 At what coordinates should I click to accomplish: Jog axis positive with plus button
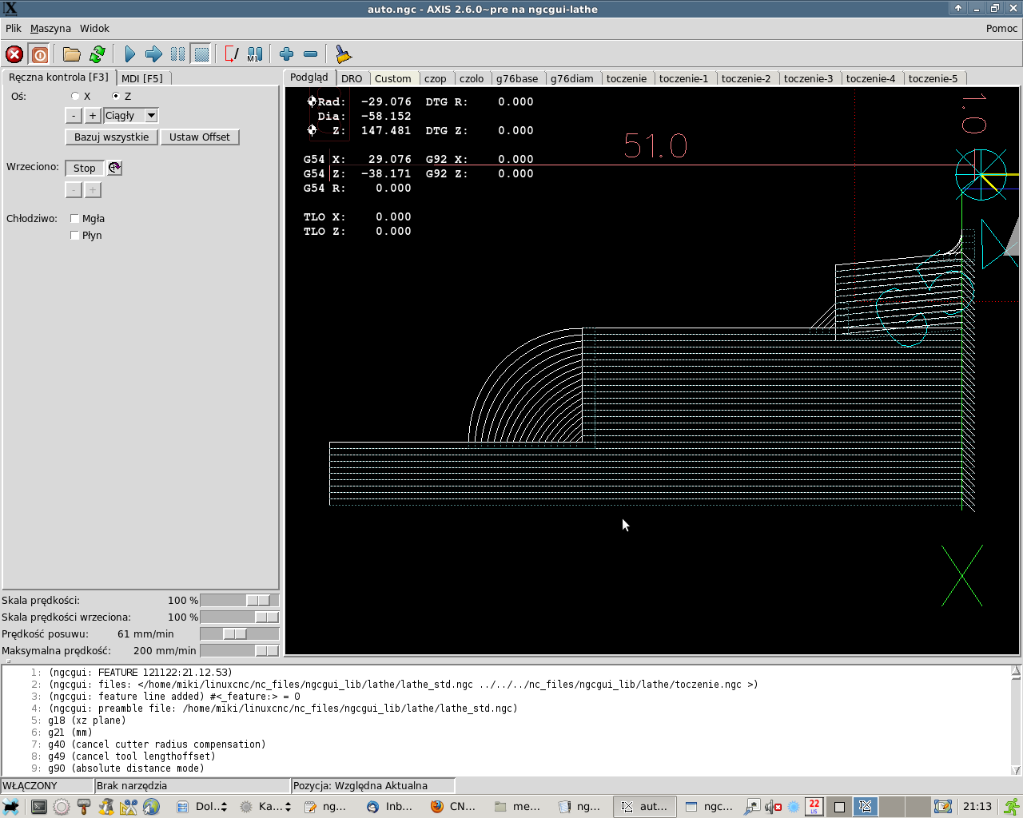[x=93, y=116]
